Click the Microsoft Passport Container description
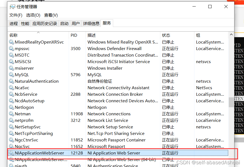Screen dimensions: 244x167 (117, 140)
